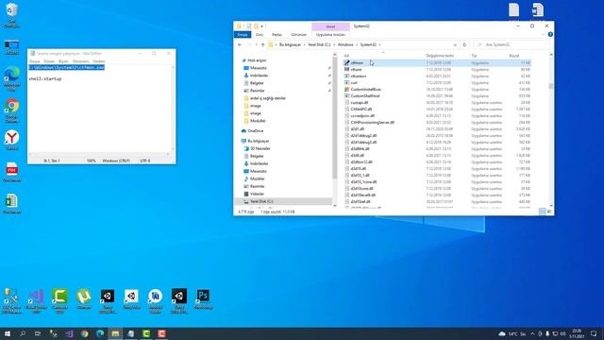Select the Camtasia desktop shortcut
Screen dimensions: 604x340
(59, 300)
